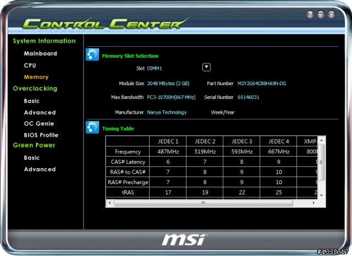Click the JEDEC 1 column header
Image resolution: width=352 pixels, height=256 pixels.
click(x=168, y=141)
